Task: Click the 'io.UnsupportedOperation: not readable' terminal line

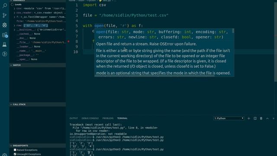Action: pos(98,134)
